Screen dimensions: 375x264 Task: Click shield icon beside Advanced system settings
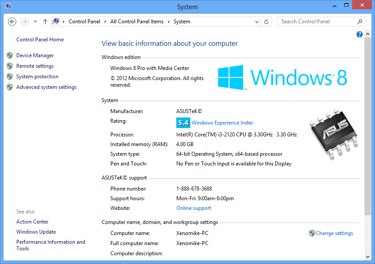10,87
